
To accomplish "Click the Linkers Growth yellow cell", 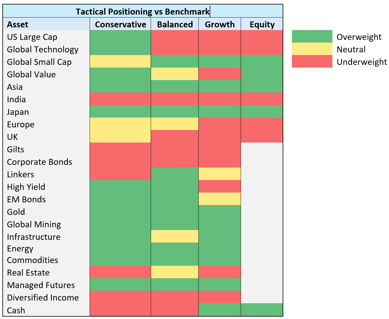I will [220, 174].
